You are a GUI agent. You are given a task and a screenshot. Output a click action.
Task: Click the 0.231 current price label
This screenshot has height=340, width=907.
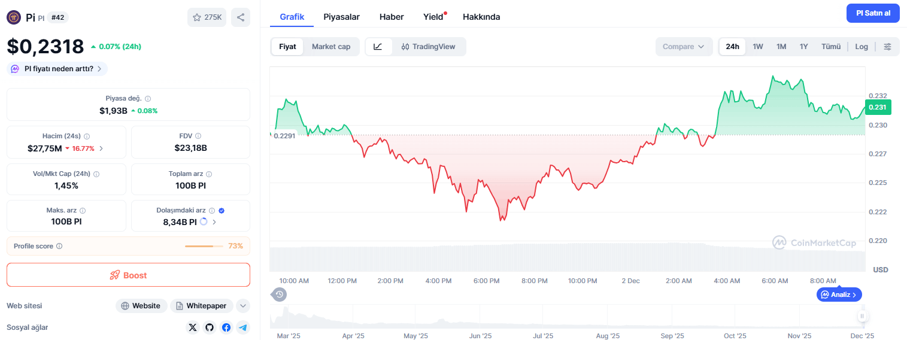tap(878, 107)
